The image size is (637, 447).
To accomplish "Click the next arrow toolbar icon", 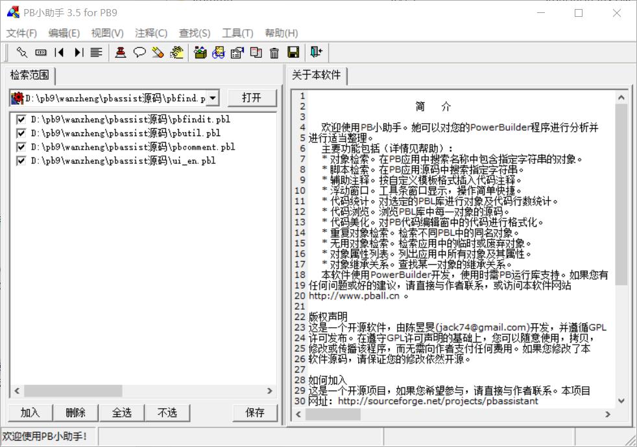I will tap(78, 52).
